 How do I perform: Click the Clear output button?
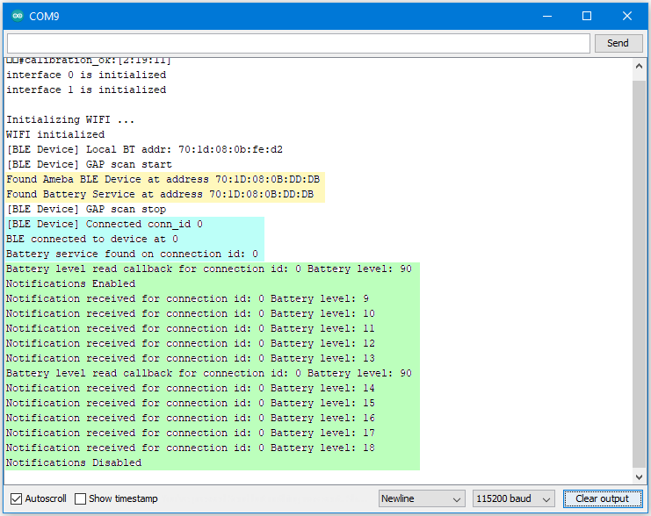[x=602, y=498]
